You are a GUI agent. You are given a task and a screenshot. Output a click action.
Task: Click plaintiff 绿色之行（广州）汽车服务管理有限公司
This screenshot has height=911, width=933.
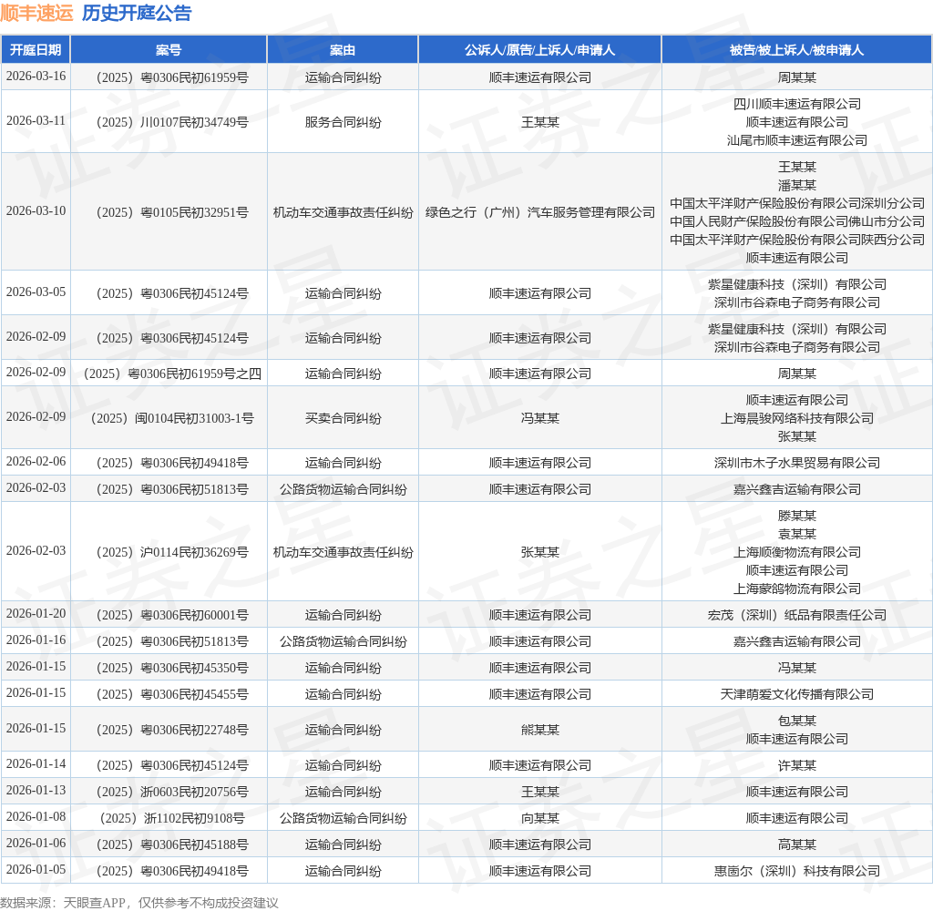click(539, 212)
